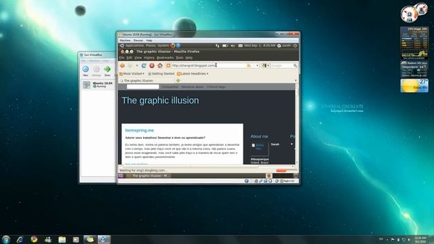Open the Ubuntu System menu
434x244 pixels.
point(163,45)
